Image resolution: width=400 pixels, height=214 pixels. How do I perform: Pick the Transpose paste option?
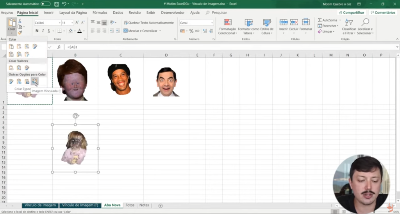(x=27, y=54)
